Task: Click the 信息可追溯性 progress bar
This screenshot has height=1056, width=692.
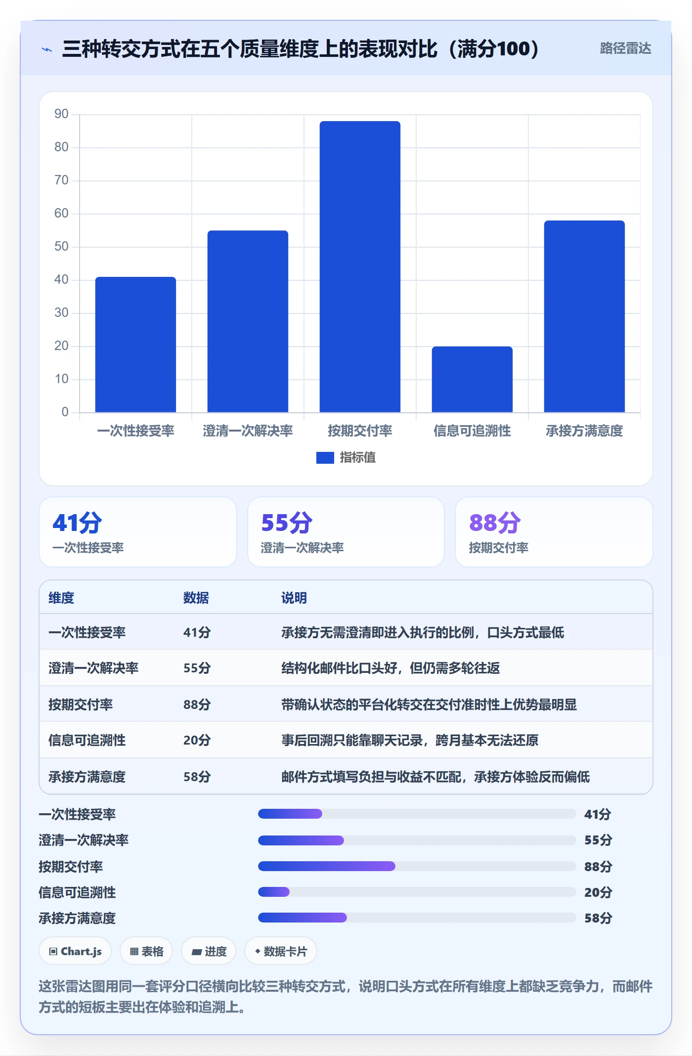Action: 417,892
